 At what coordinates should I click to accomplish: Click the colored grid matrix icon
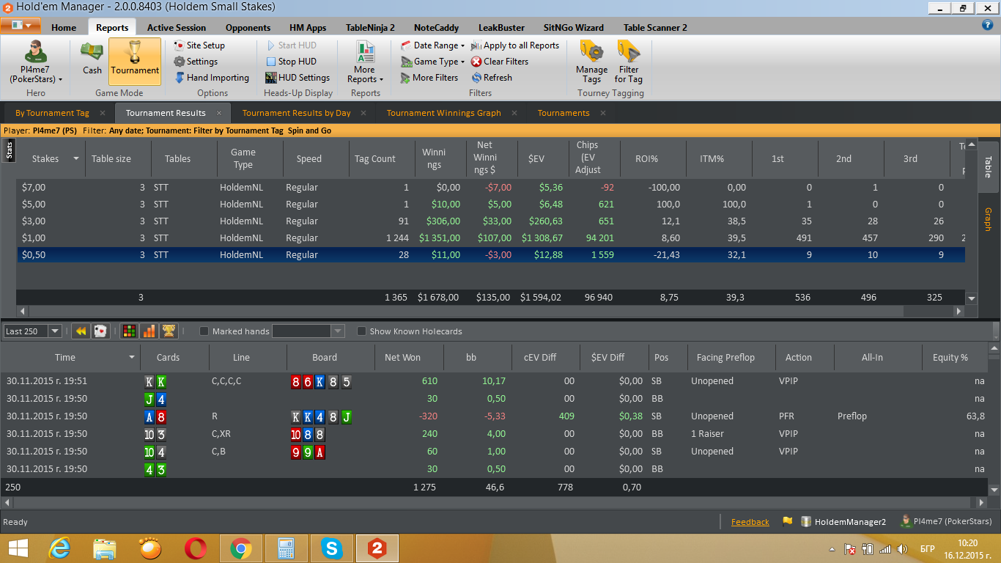[x=129, y=331]
